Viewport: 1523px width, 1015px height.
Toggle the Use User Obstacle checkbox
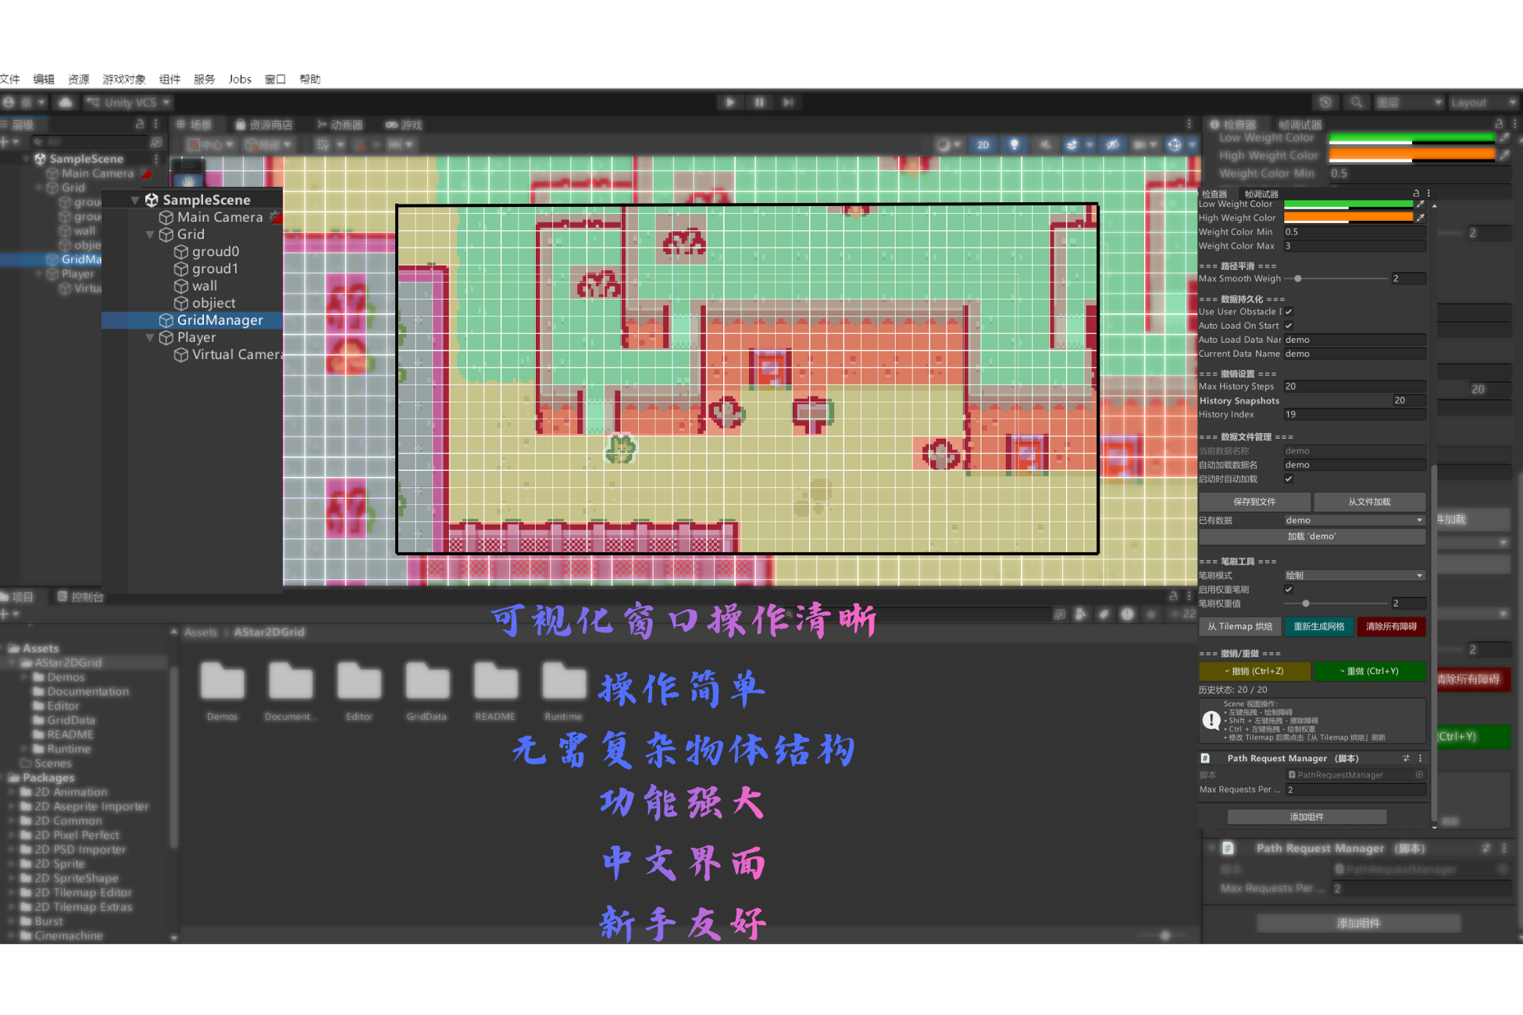coord(1289,312)
